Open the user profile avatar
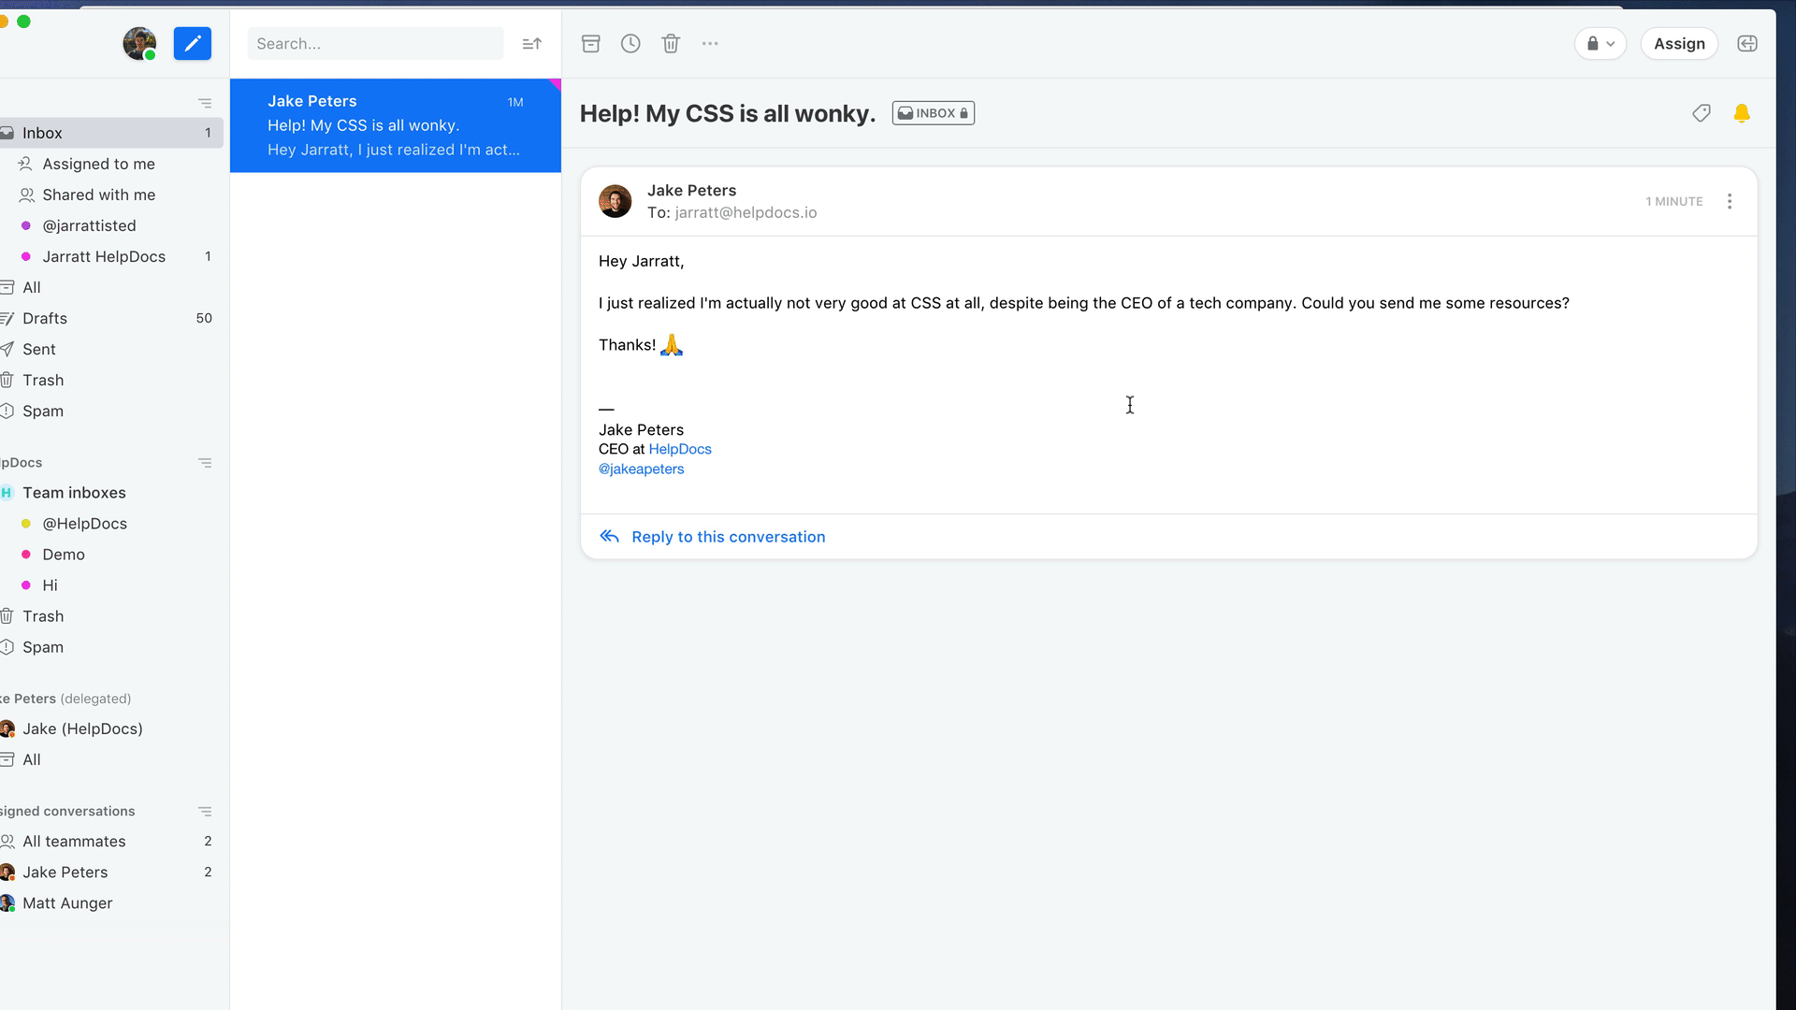The width and height of the screenshot is (1796, 1010). 139,44
